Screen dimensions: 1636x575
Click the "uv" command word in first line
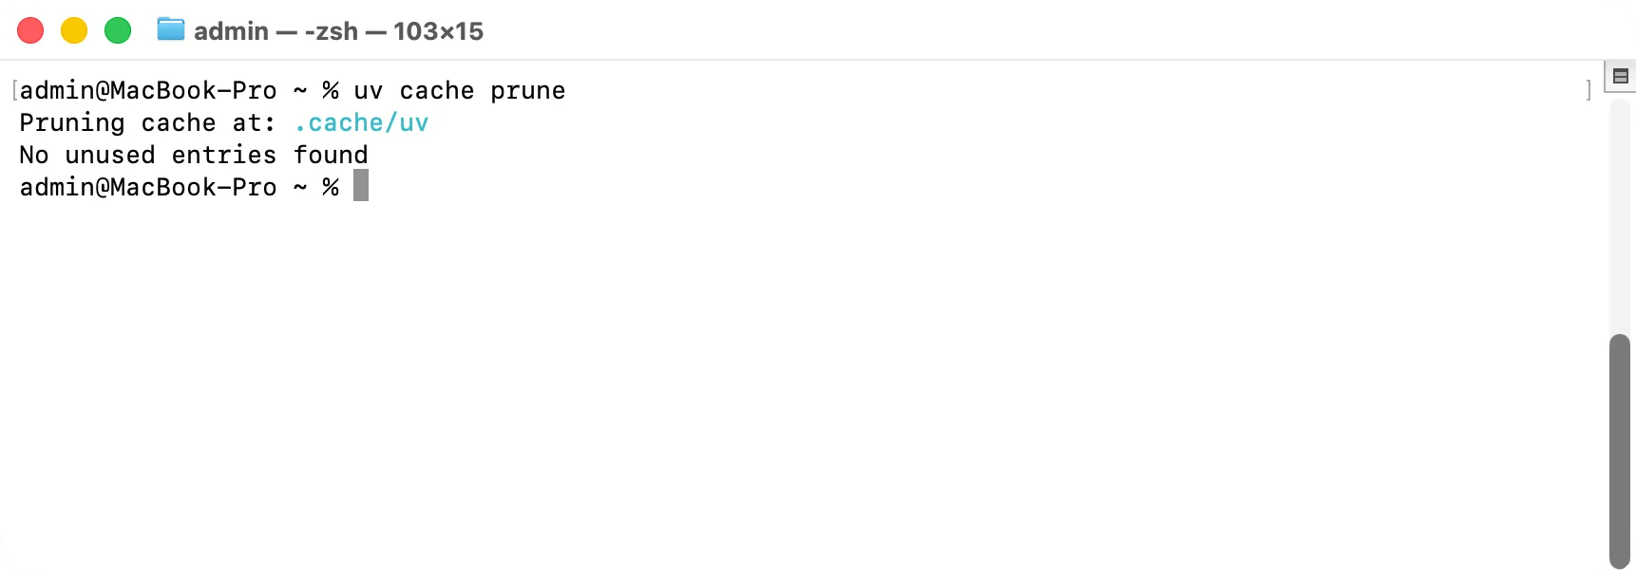coord(369,91)
